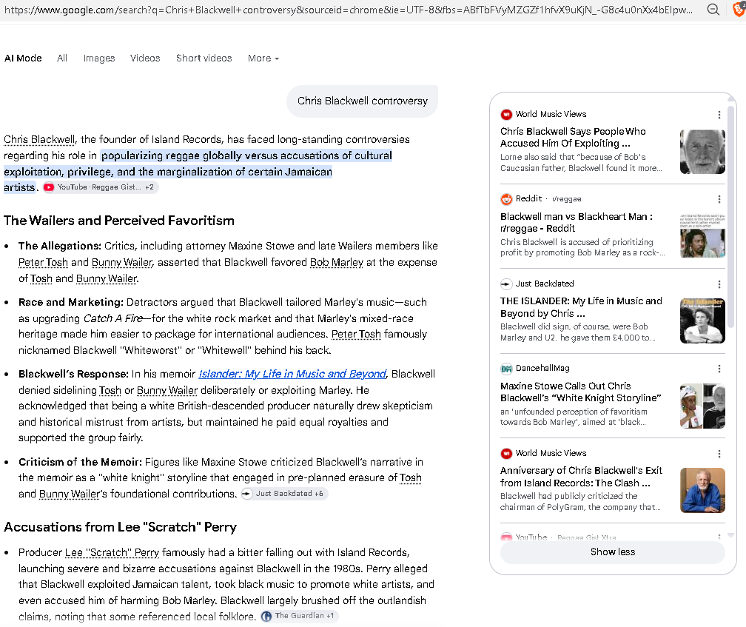Click Race and Marketing bold label

tap(71, 303)
